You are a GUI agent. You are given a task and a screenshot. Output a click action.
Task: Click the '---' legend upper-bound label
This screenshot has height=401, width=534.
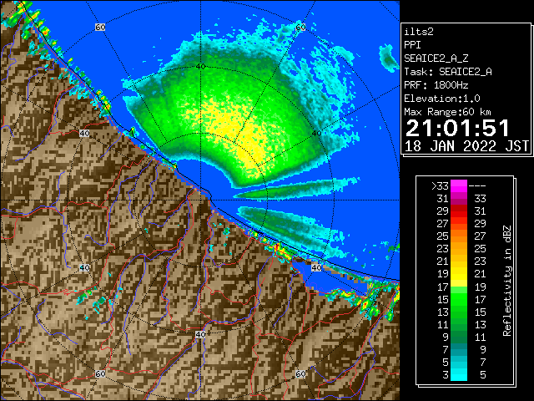tap(477, 186)
